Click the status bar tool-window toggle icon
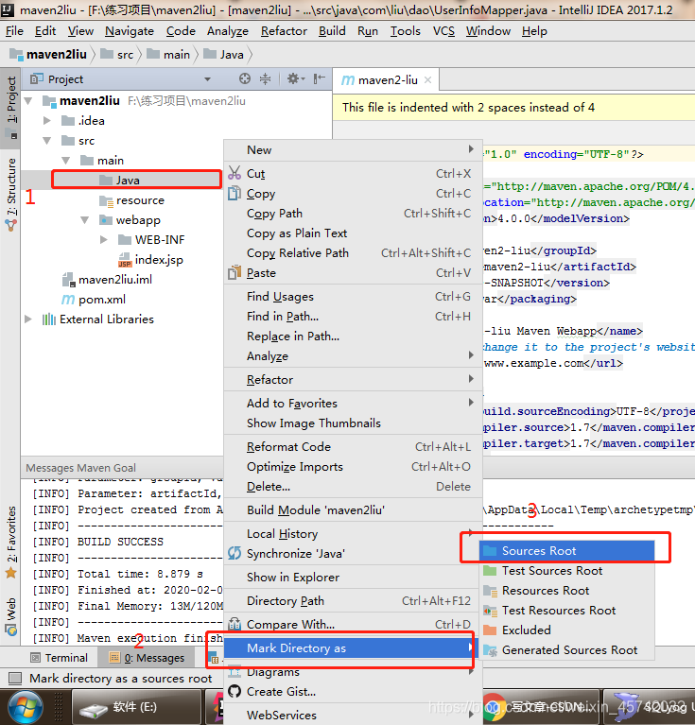This screenshot has width=695, height=725. (x=15, y=679)
